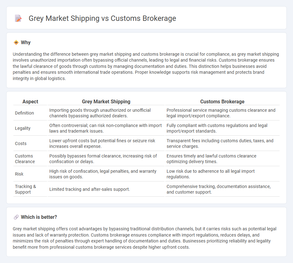The width and height of the screenshot is (293, 263).
Task: Select the Grey Market Shipping column header
Action: point(106,101)
